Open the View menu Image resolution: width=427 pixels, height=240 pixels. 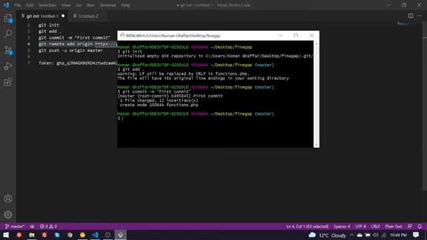(x=65, y=5)
